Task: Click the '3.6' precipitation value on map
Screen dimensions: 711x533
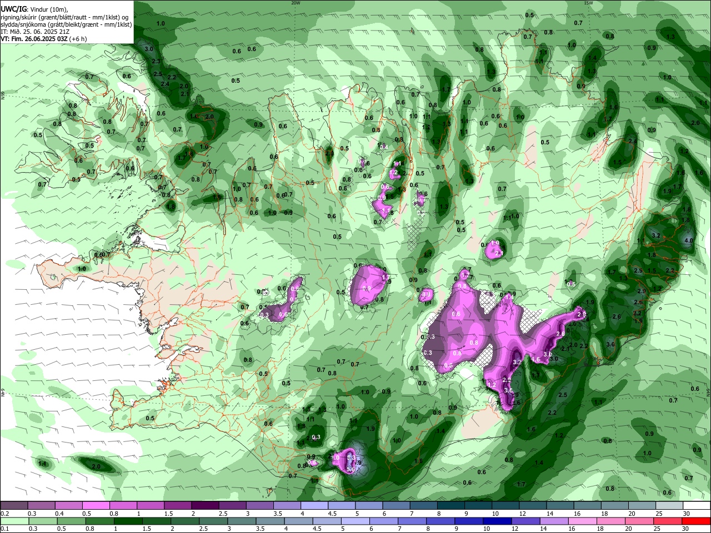Action: [x=508, y=390]
